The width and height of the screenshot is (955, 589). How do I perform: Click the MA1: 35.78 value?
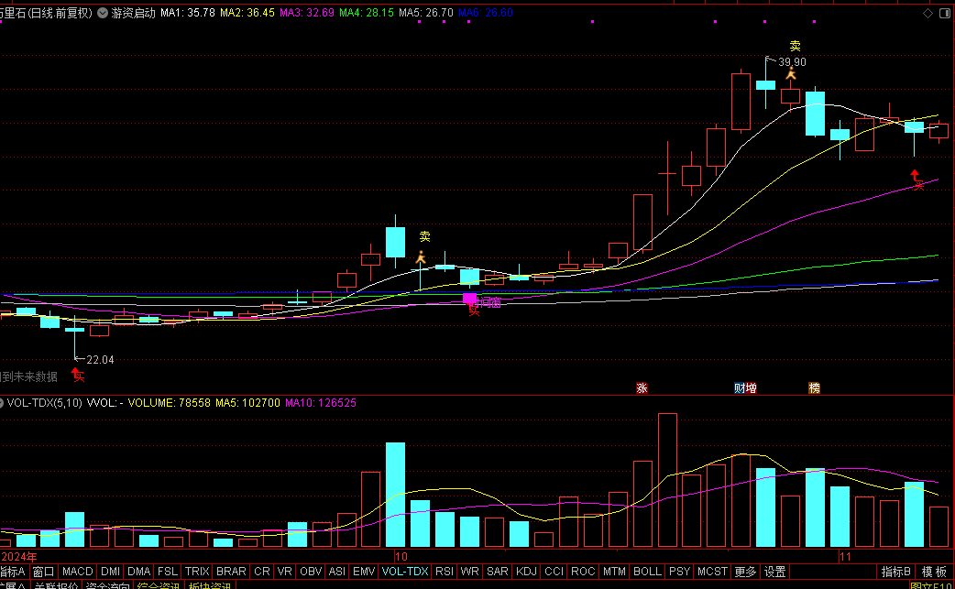tap(188, 13)
